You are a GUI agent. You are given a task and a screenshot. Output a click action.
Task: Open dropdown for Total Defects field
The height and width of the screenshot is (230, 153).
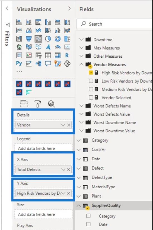click(63, 169)
